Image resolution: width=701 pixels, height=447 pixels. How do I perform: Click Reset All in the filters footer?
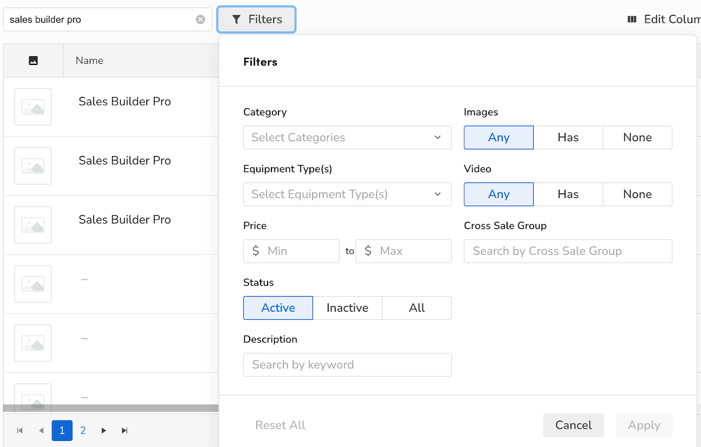280,425
